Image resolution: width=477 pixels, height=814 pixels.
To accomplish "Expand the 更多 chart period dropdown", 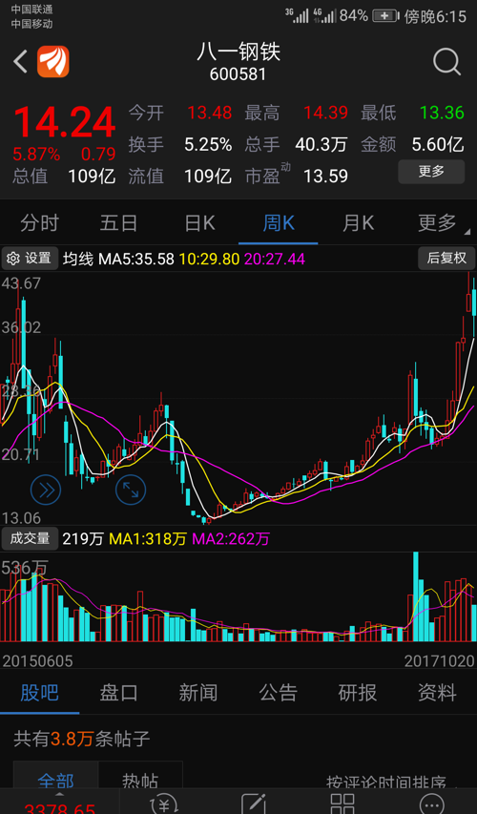I will [439, 223].
